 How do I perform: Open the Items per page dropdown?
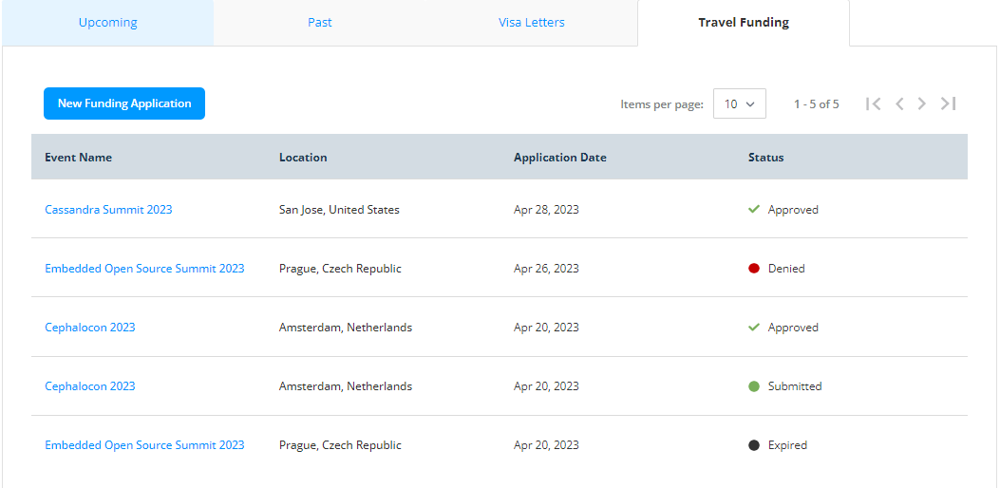pyautogui.click(x=740, y=104)
